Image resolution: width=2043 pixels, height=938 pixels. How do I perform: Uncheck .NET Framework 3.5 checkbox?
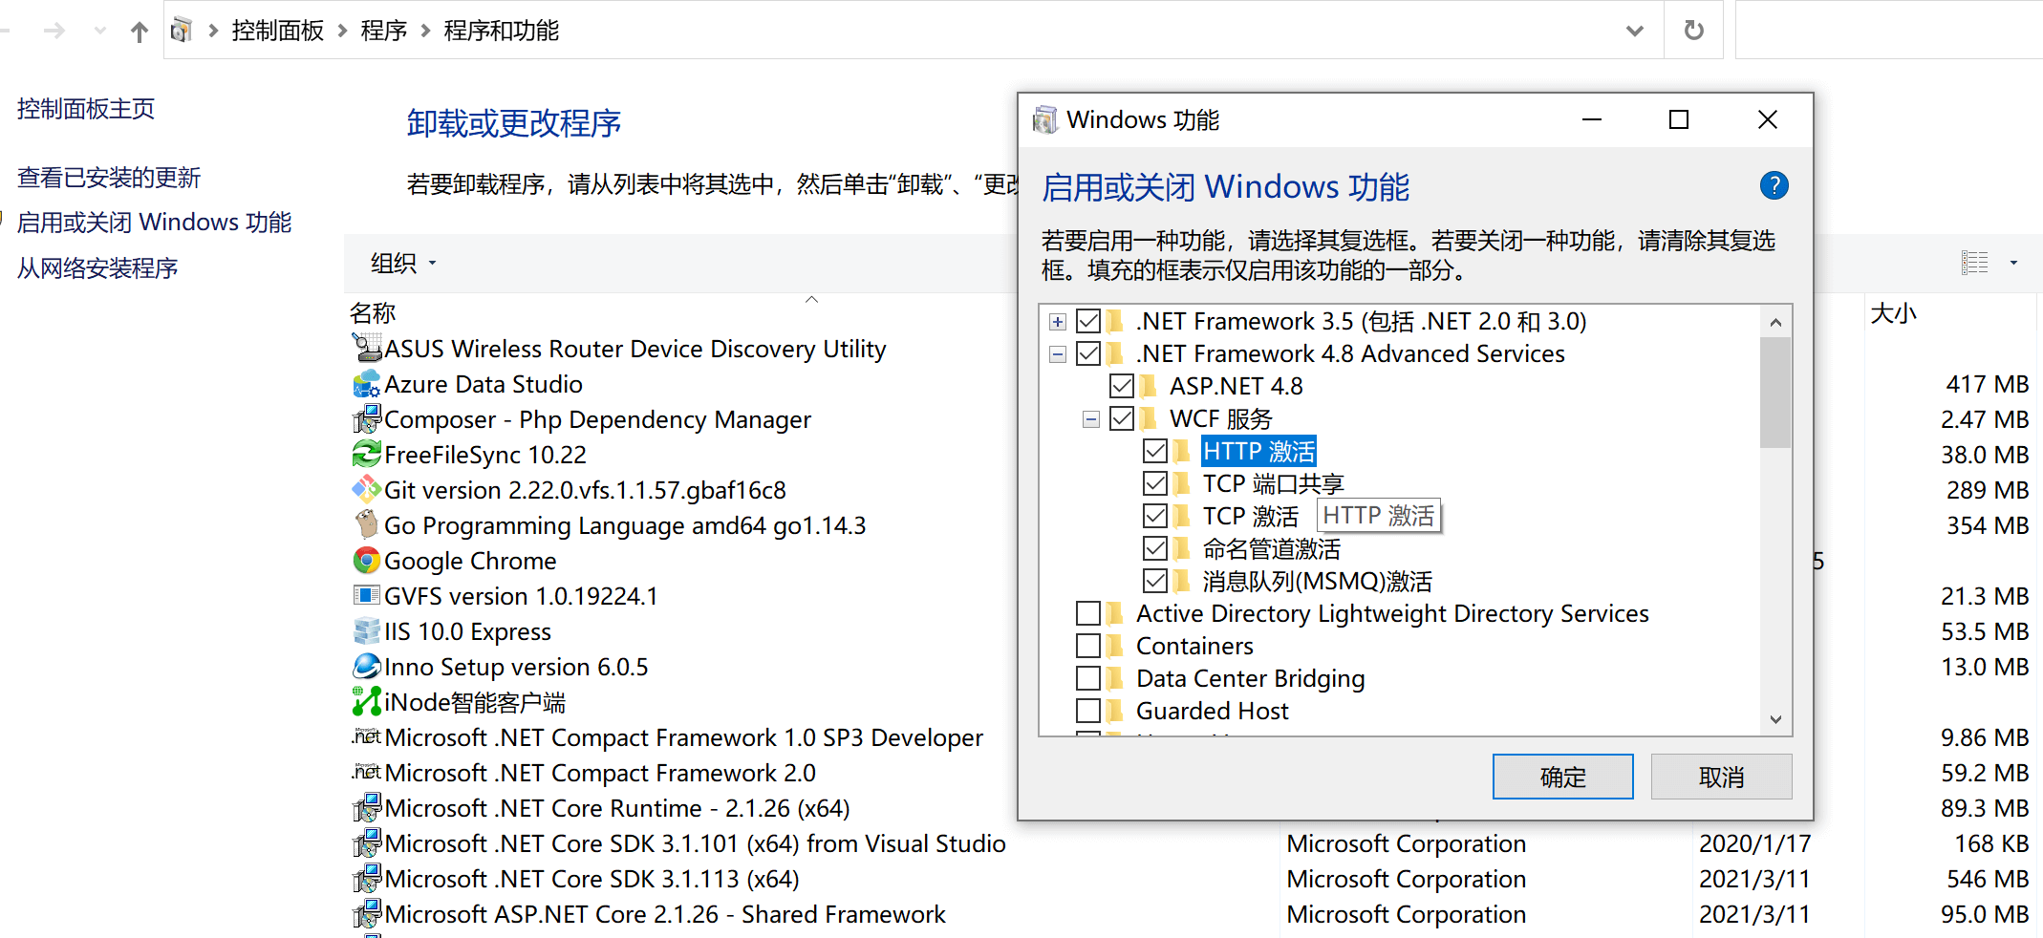[x=1088, y=321]
